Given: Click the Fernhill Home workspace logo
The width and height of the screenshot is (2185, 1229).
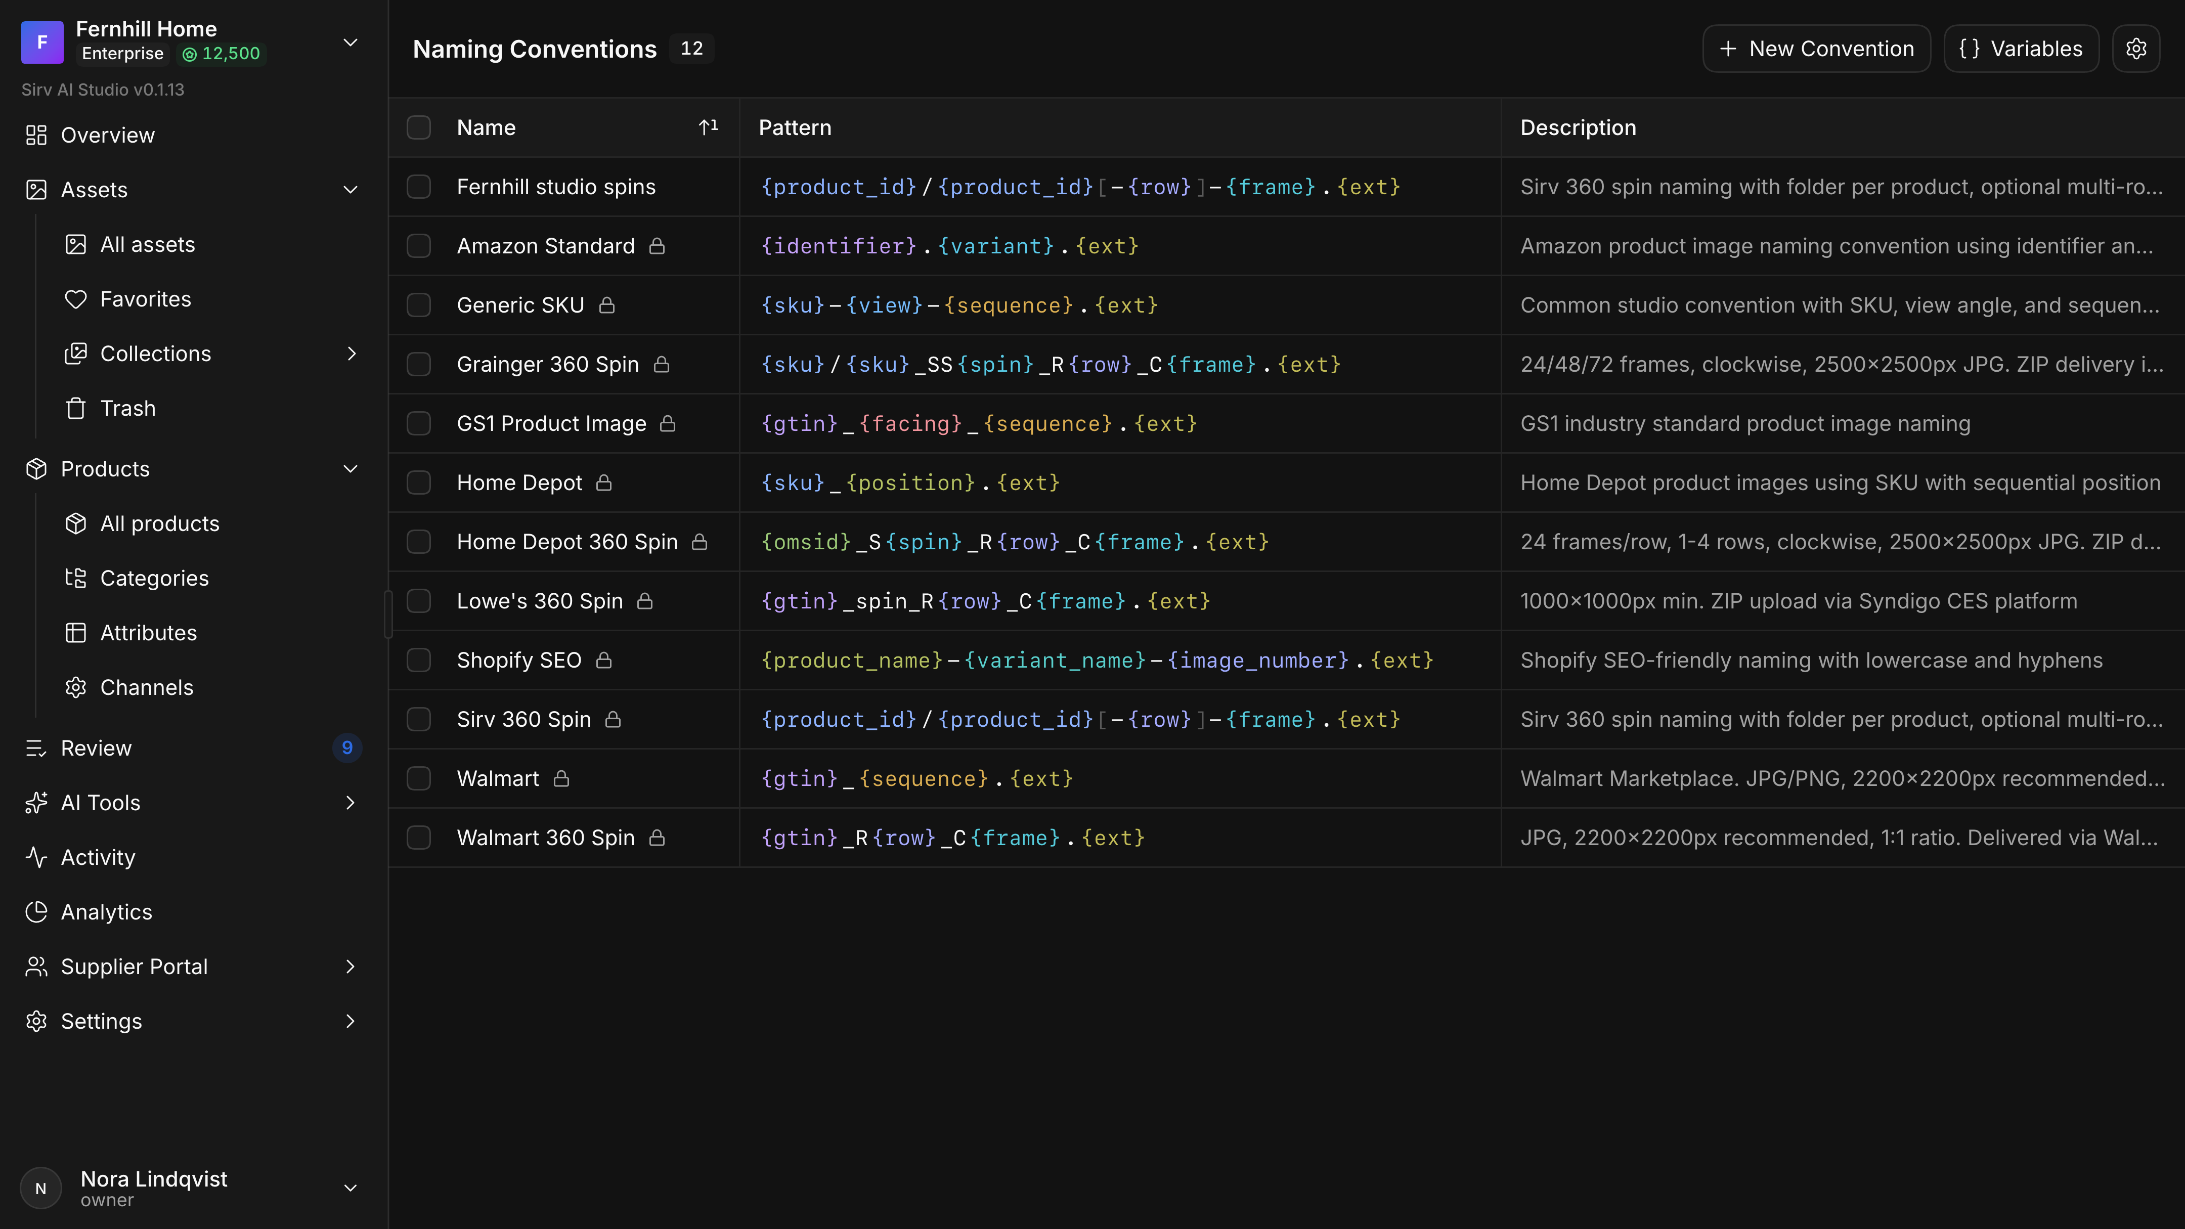Looking at the screenshot, I should [x=42, y=42].
